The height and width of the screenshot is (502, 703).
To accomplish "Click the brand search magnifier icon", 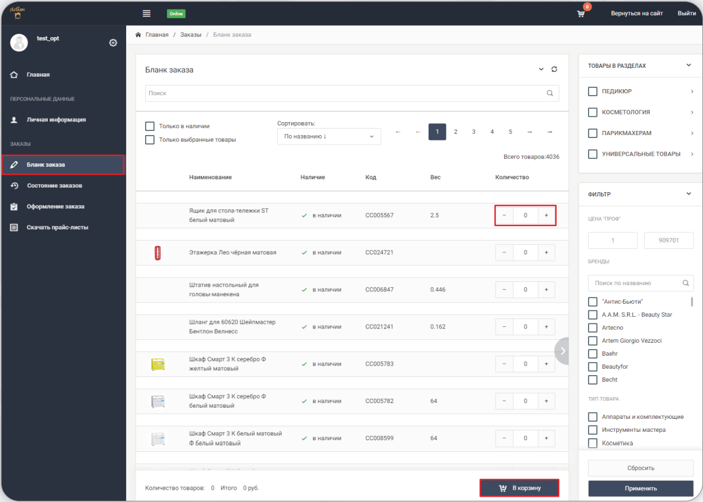I will (685, 283).
